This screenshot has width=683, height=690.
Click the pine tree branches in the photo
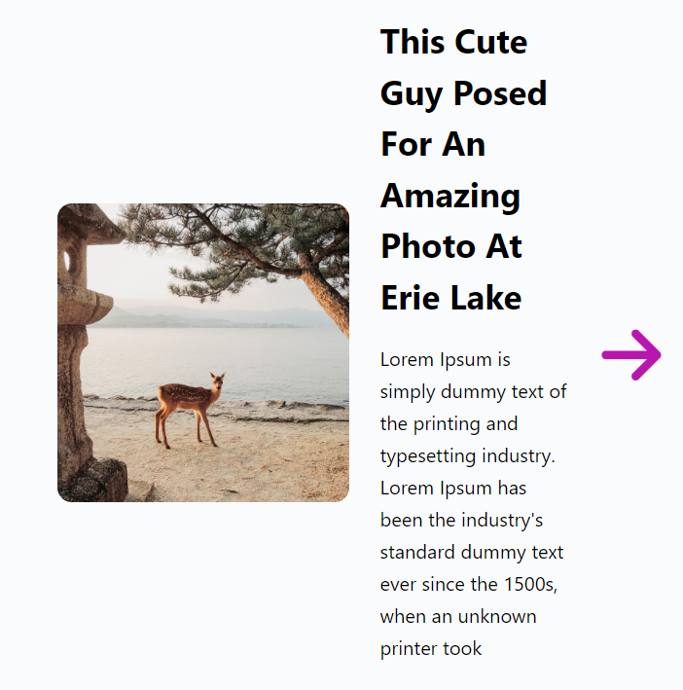pos(243,240)
